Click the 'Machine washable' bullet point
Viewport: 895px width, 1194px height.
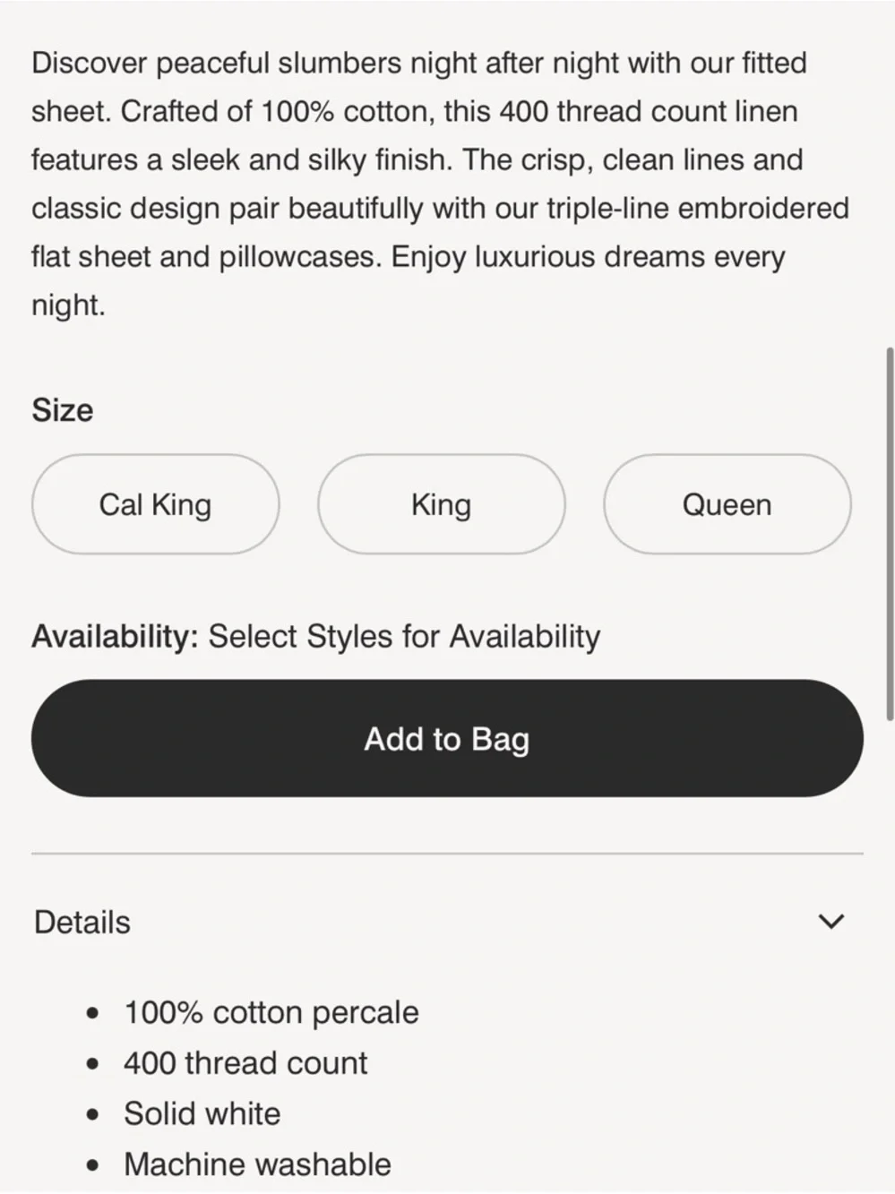coord(257,1164)
